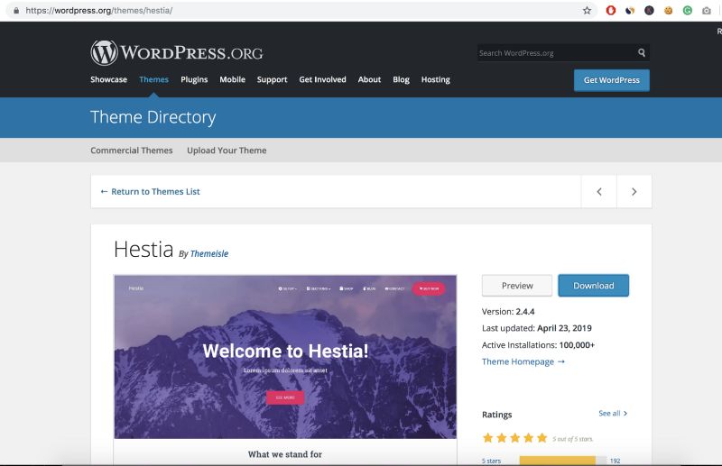The width and height of the screenshot is (722, 466).
Task: Click the 5 stars yellow rating bar
Action: point(562,461)
